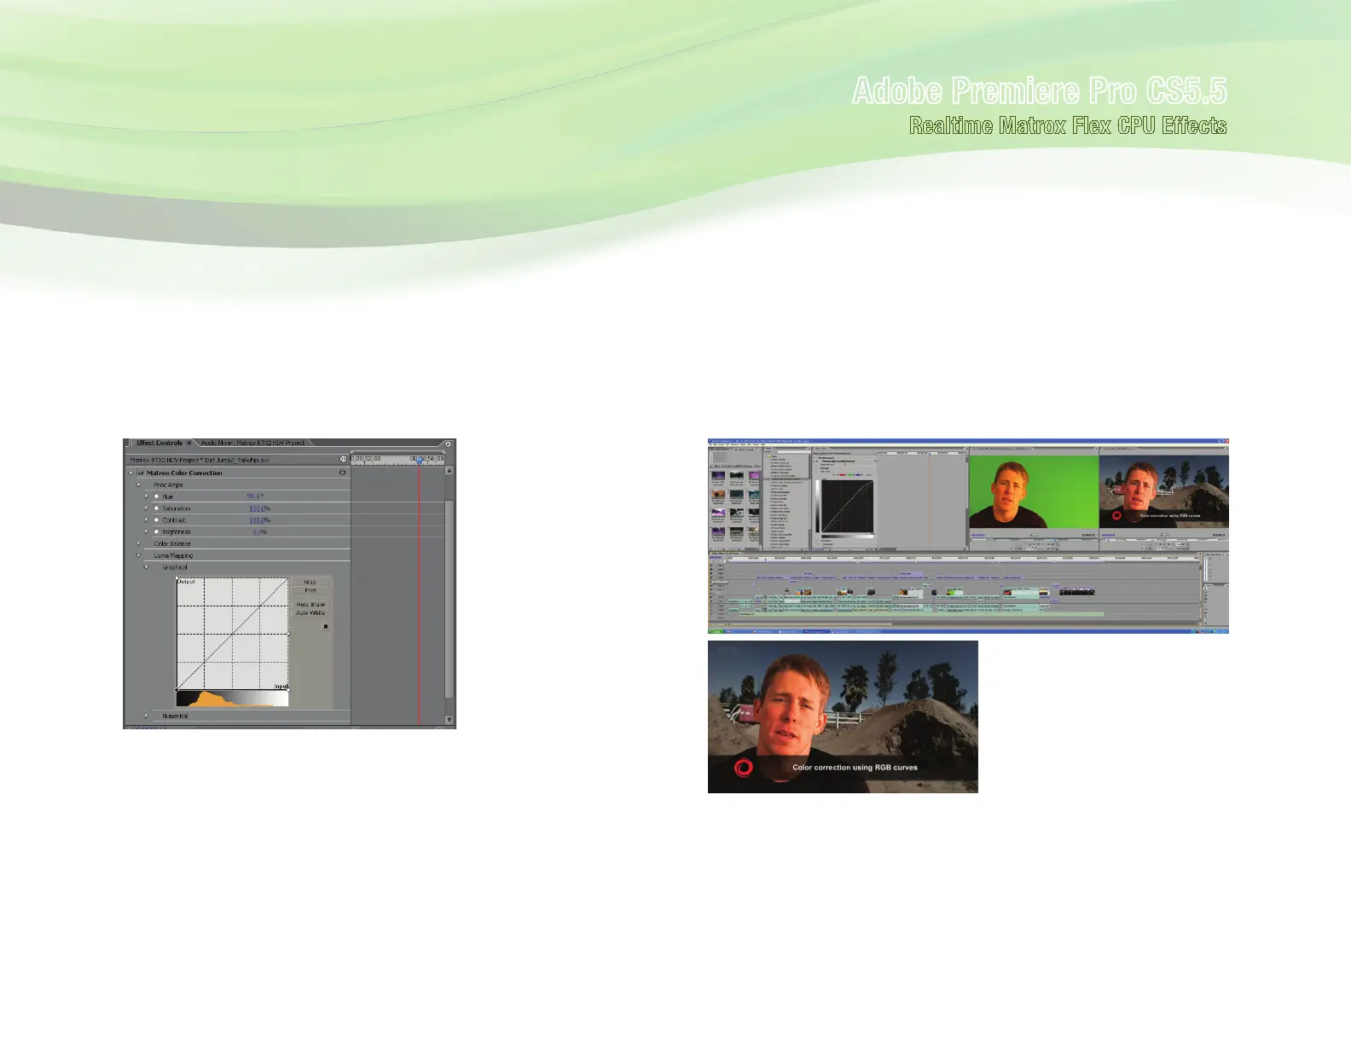Collapse the Matrox Color Correction effect
The width and height of the screenshot is (1351, 1044).
point(131,473)
